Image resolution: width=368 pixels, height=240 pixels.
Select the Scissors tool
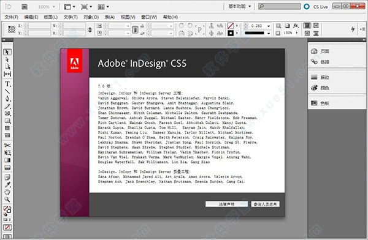click(7, 145)
